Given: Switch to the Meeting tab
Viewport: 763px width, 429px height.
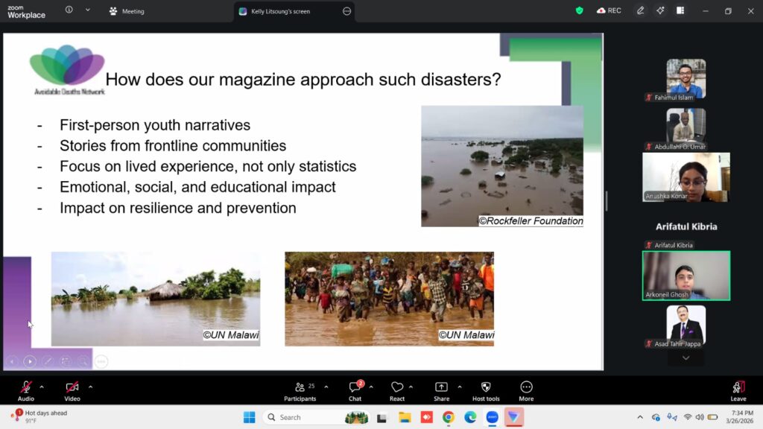Looking at the screenshot, I should pos(127,11).
